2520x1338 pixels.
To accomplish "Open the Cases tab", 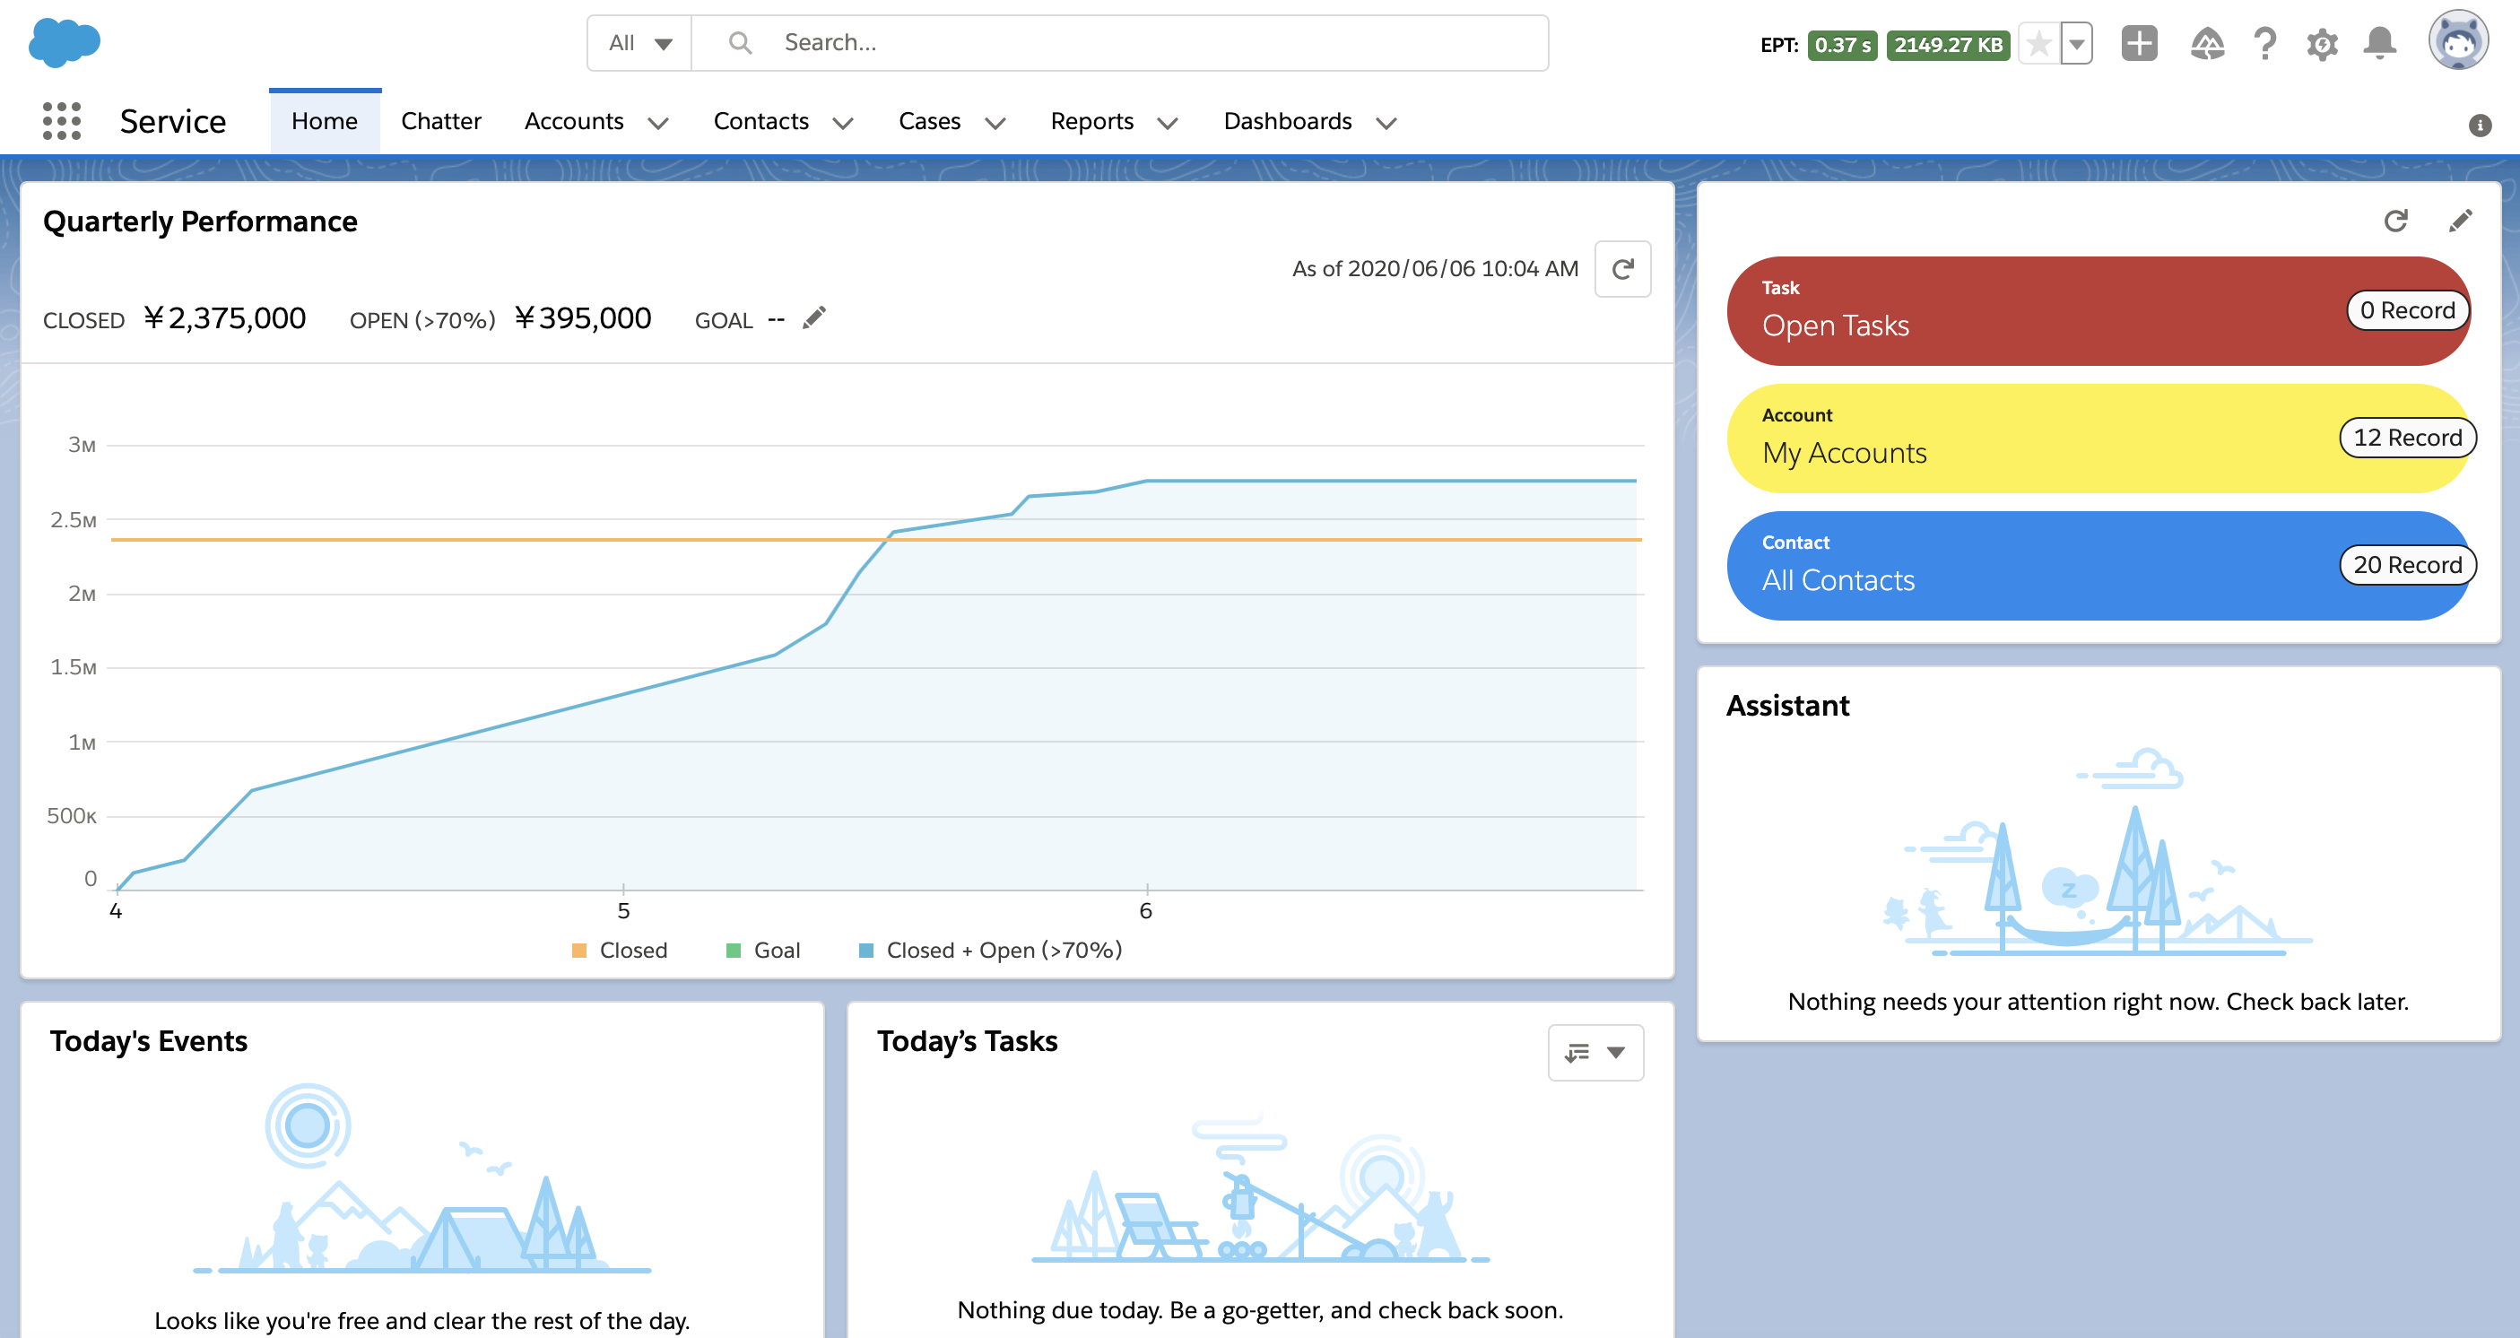I will [x=928, y=121].
